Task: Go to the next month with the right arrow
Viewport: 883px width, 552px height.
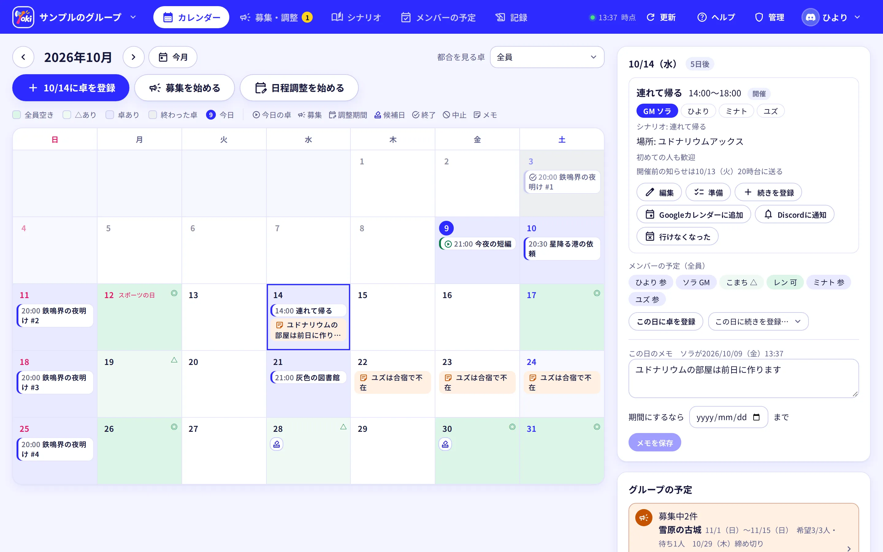Action: pyautogui.click(x=133, y=57)
